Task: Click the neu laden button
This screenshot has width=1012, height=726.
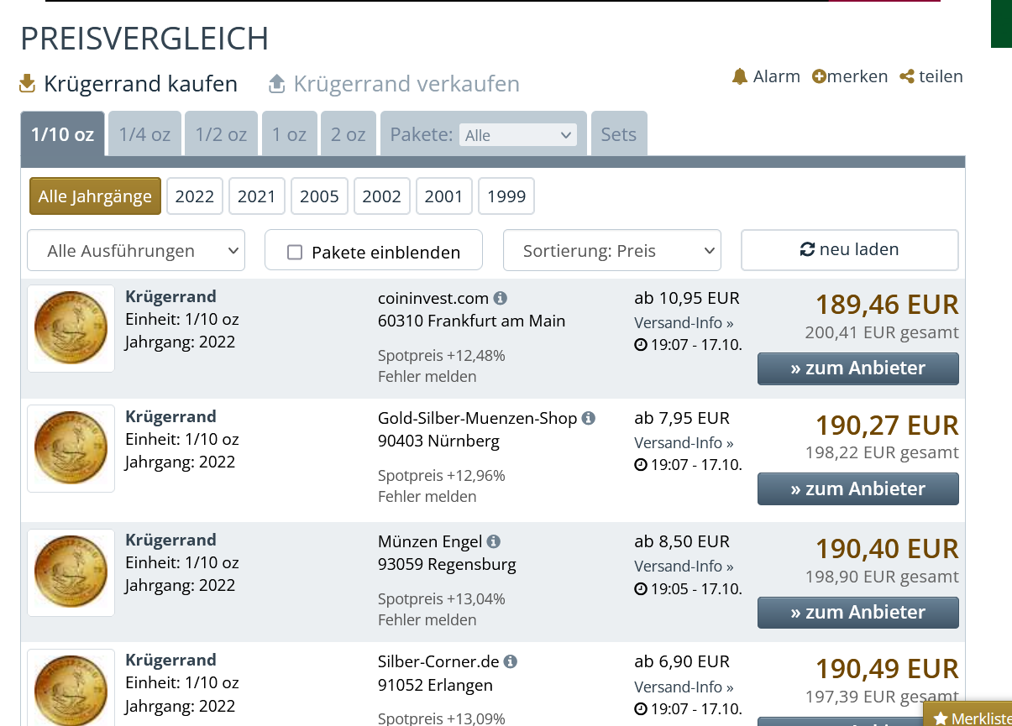Action: coord(849,249)
